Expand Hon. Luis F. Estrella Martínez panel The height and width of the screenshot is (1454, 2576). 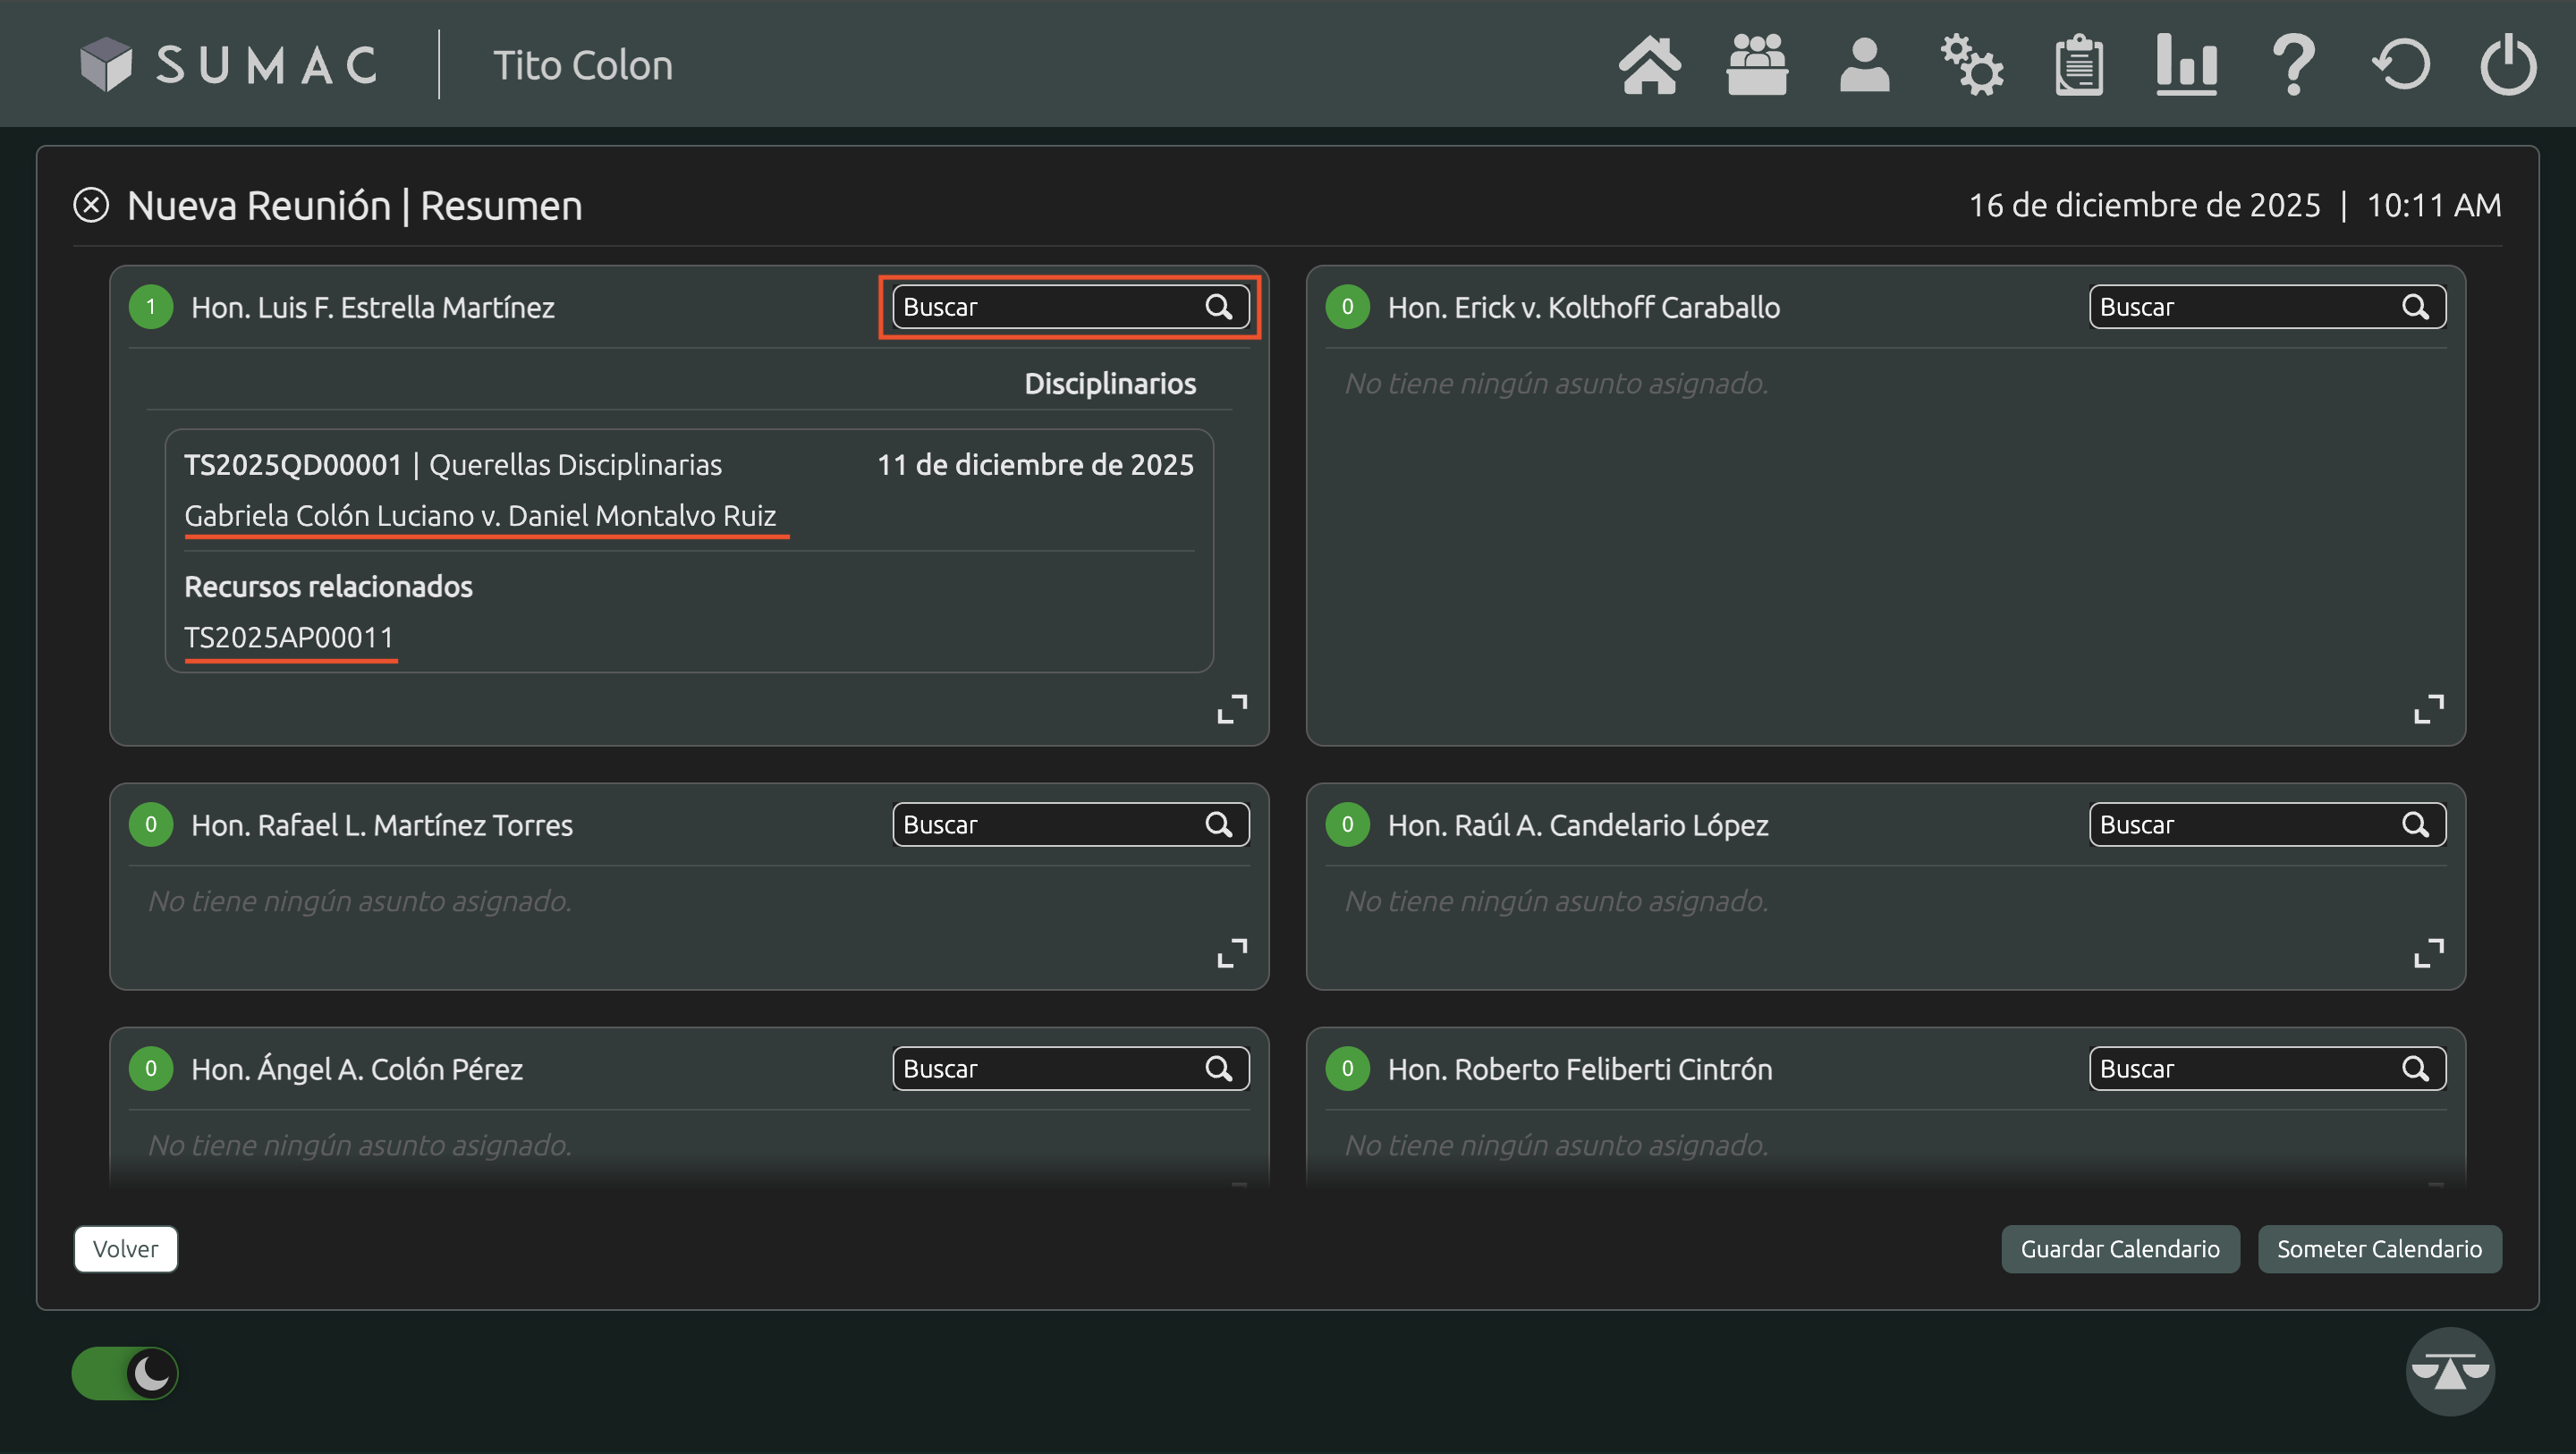point(1232,709)
